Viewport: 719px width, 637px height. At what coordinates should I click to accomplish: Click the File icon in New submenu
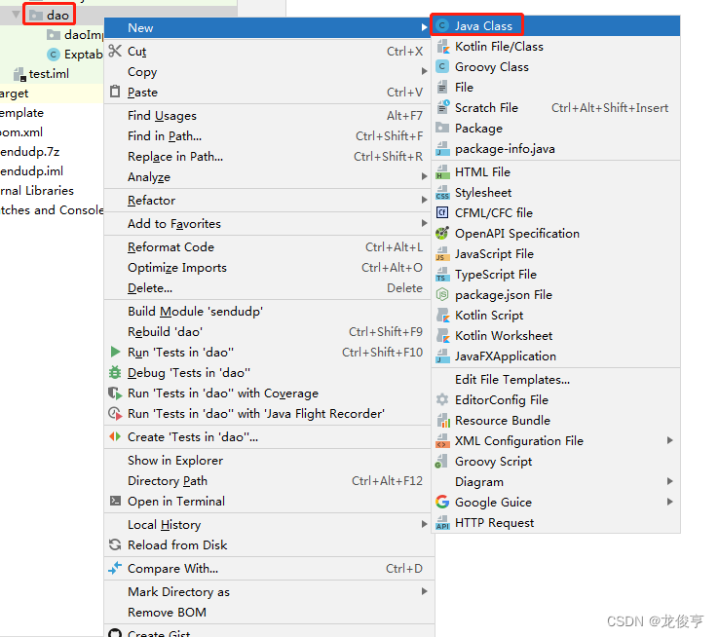point(442,87)
